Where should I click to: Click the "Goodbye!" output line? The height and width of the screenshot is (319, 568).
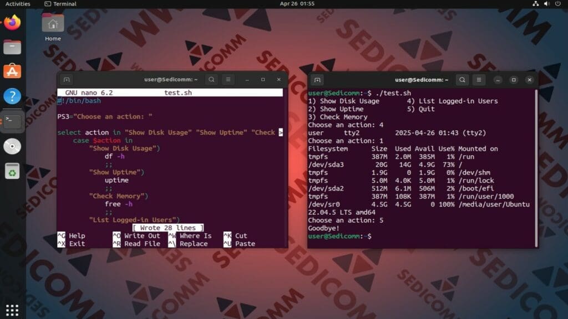tap(324, 228)
